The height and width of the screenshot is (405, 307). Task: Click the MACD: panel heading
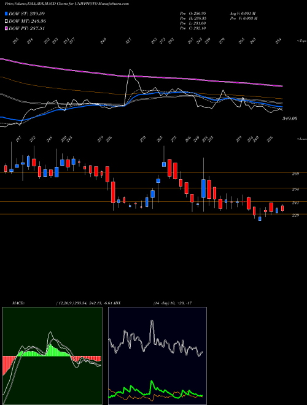18,303
